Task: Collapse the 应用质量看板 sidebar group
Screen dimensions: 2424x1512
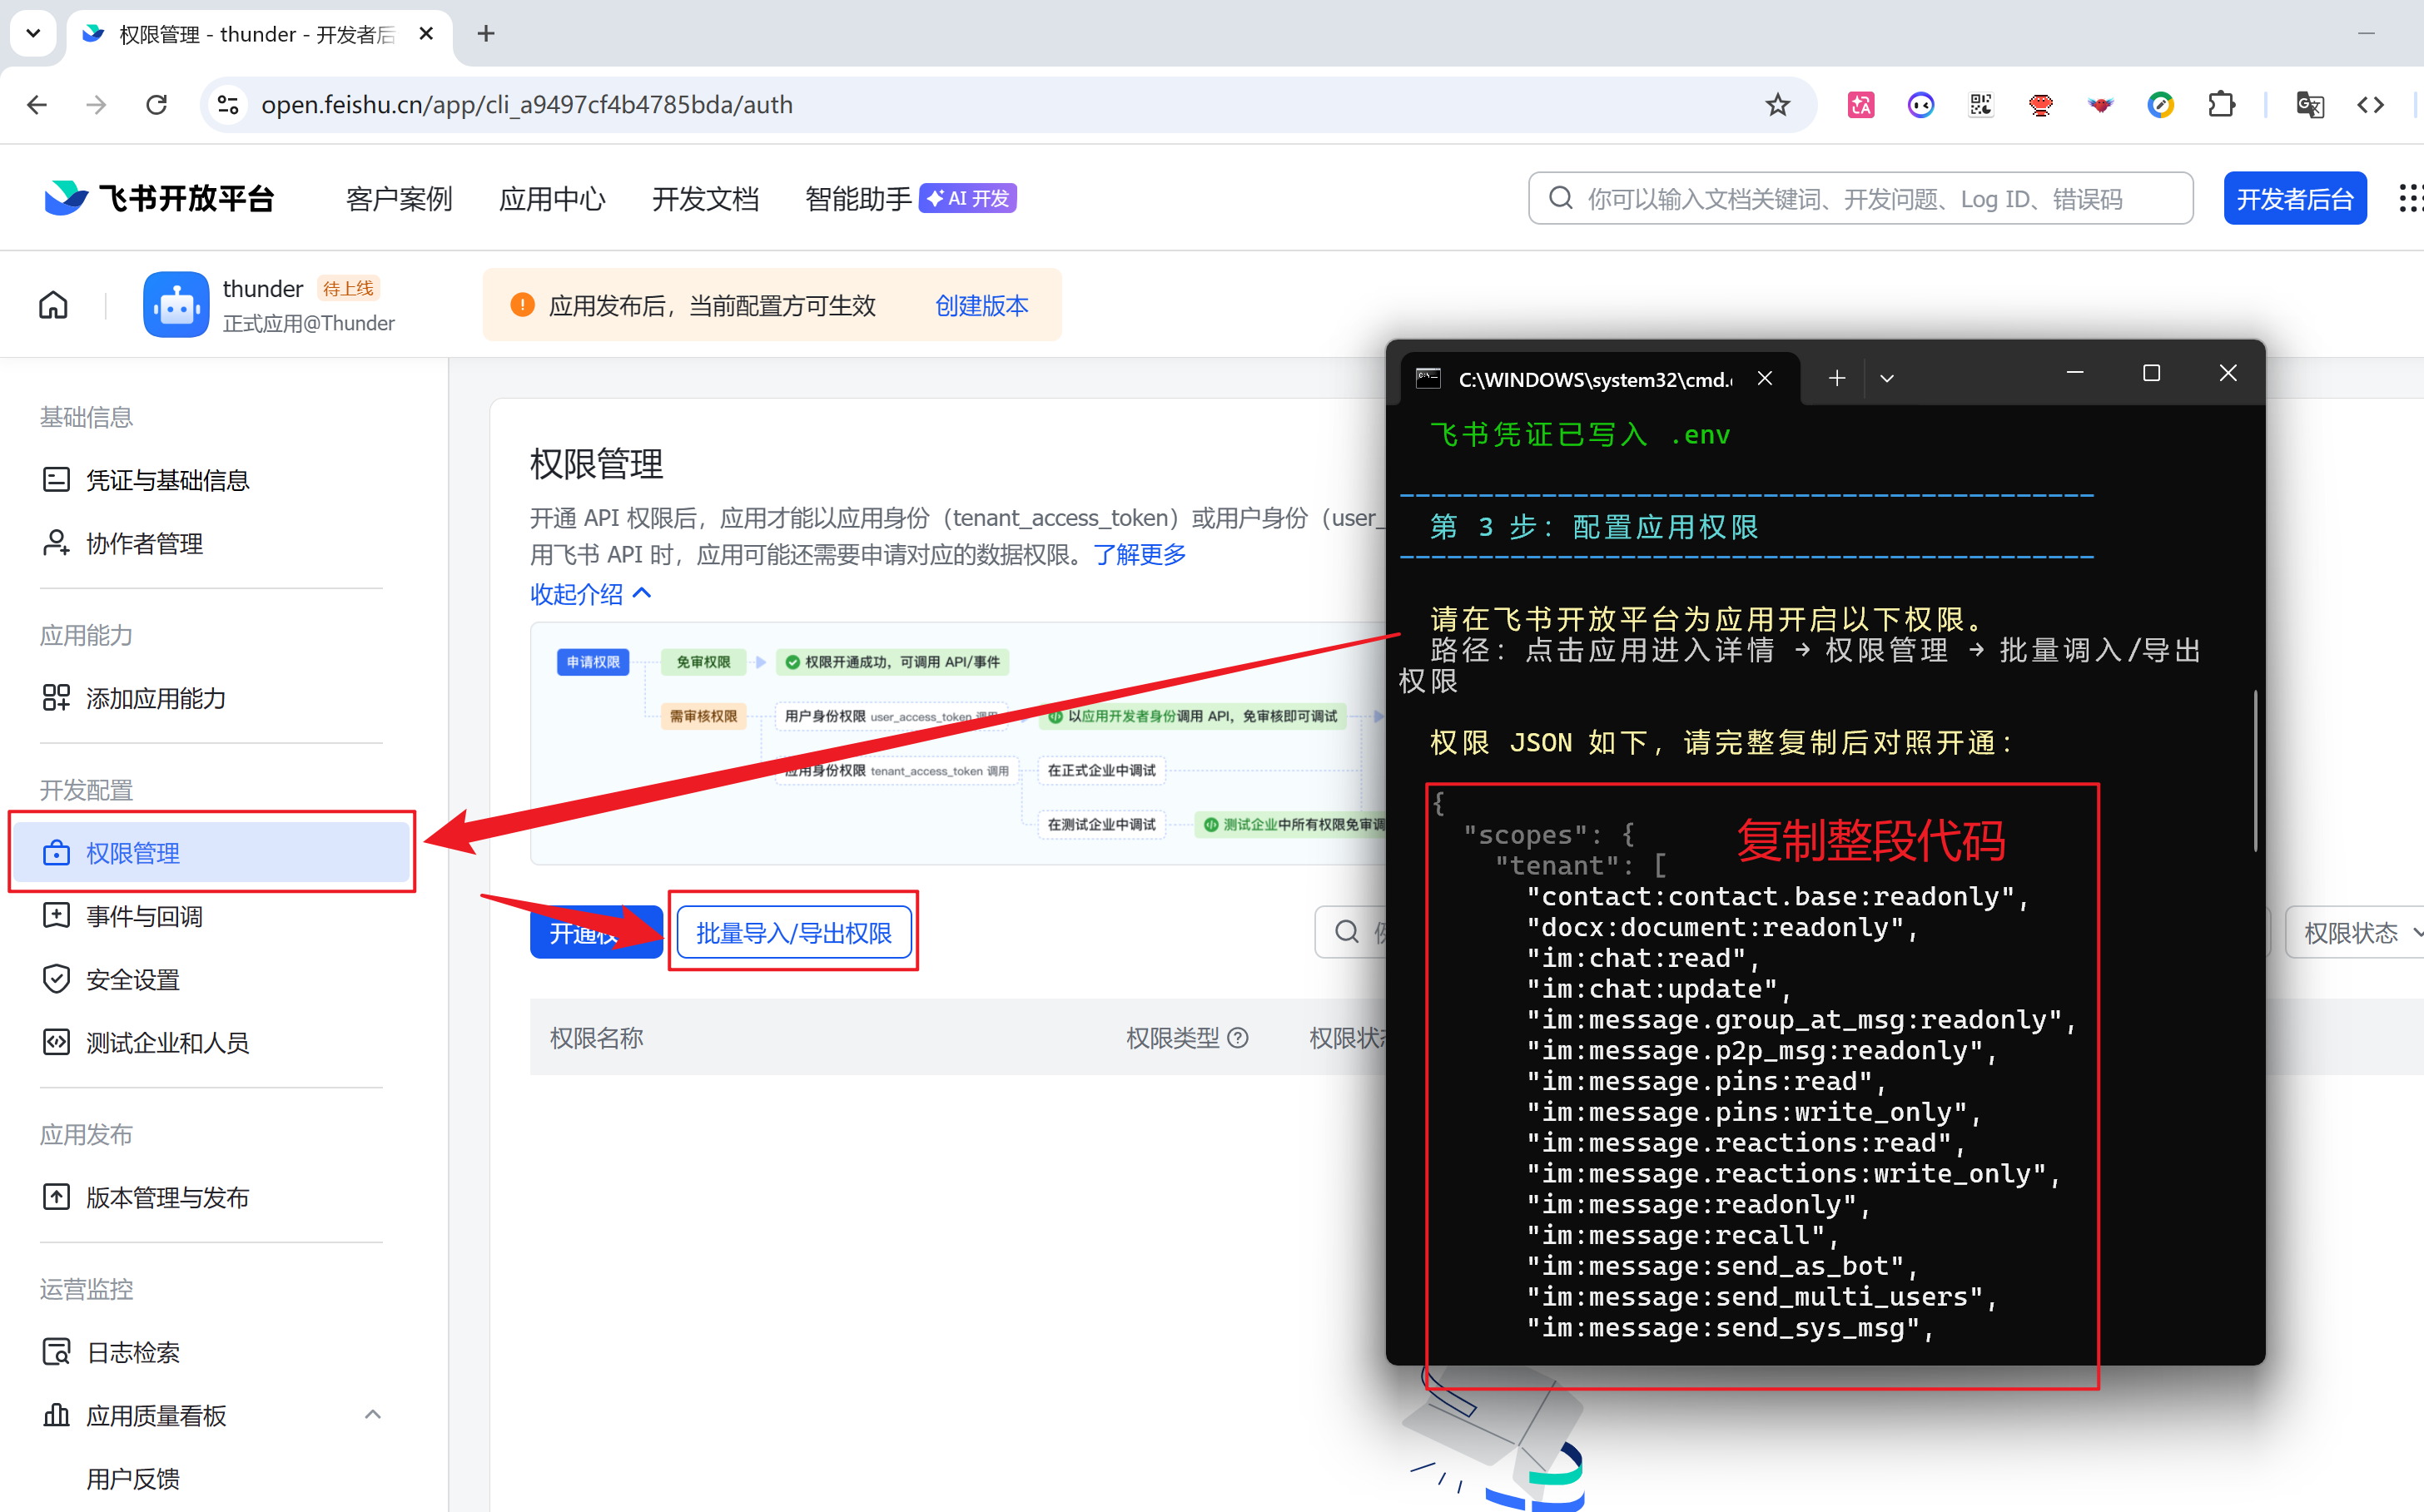Action: pyautogui.click(x=372, y=1414)
